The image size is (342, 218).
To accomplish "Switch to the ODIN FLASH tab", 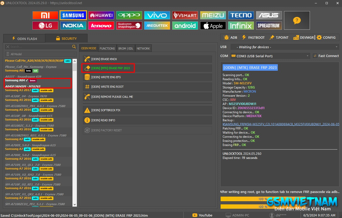I will pyautogui.click(x=24, y=39).
